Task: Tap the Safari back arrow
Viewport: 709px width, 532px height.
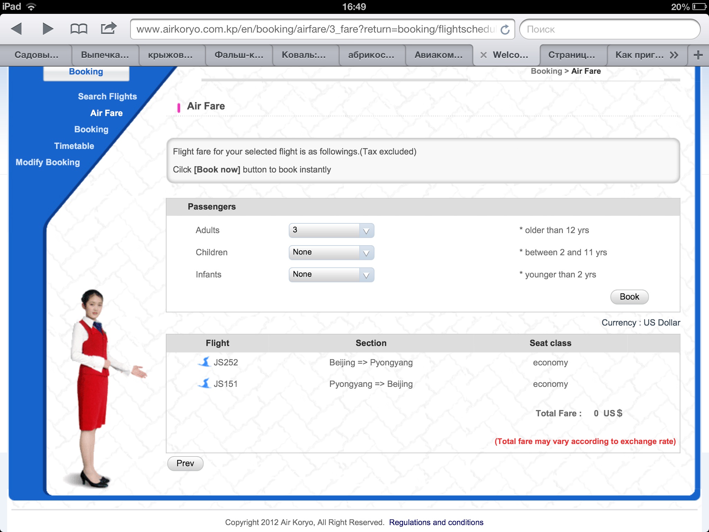Action: [x=17, y=29]
